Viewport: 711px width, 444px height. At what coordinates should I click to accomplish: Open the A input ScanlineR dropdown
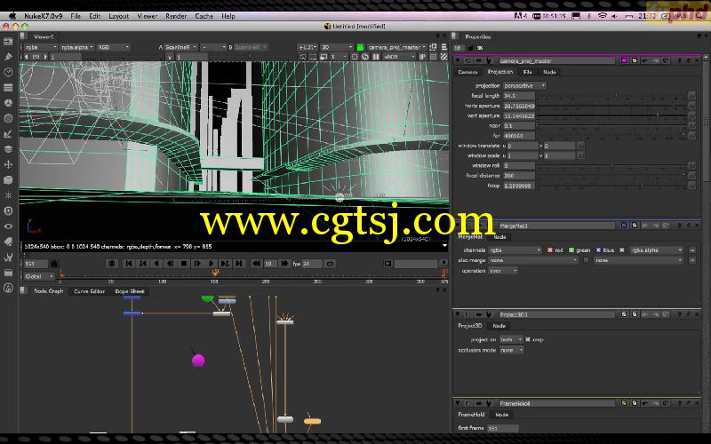tap(181, 47)
